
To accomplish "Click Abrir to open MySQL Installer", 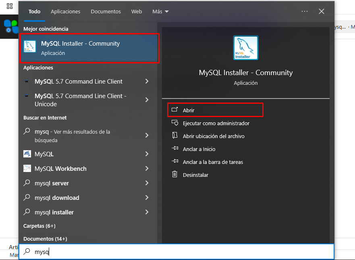I will tap(215, 110).
